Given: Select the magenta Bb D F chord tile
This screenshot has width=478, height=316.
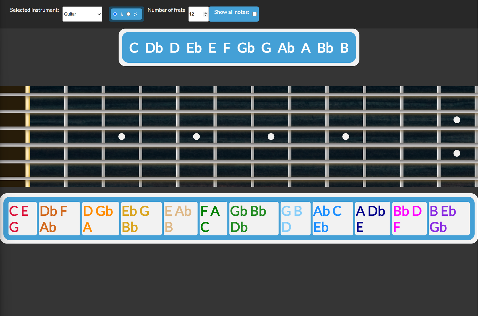Looking at the screenshot, I should click(409, 219).
